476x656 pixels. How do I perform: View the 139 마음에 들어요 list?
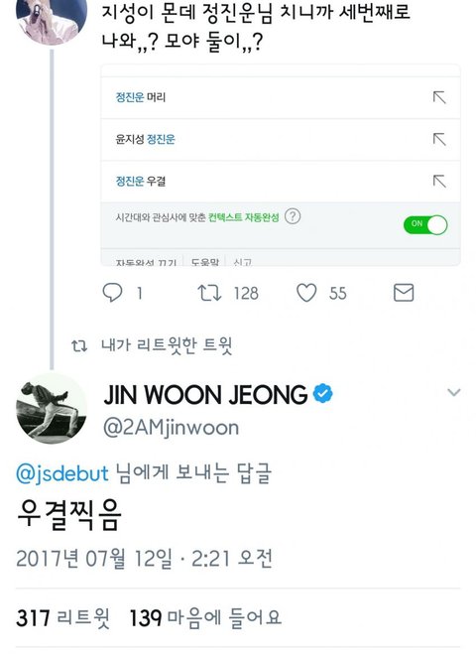pyautogui.click(x=205, y=618)
